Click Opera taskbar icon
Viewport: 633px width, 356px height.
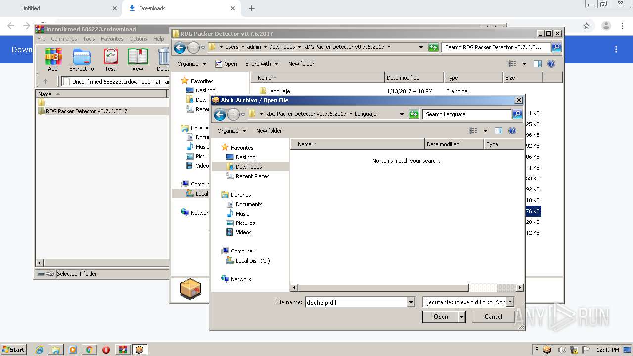(106, 350)
